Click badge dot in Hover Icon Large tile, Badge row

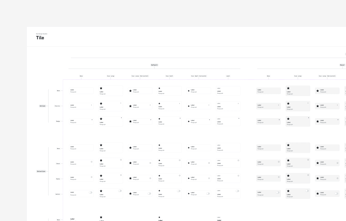click(x=309, y=118)
